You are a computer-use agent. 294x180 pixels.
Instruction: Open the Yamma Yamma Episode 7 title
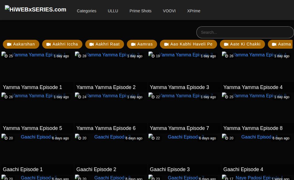point(179,128)
